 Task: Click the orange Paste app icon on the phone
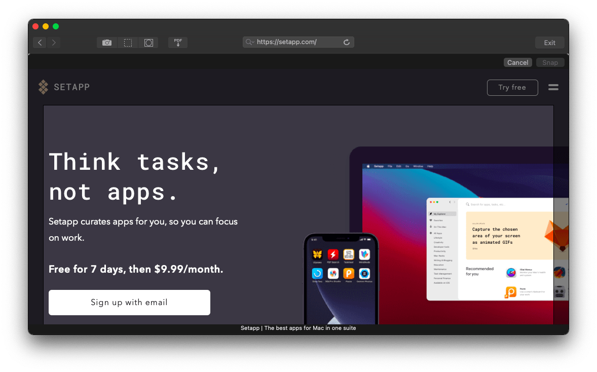(x=349, y=274)
